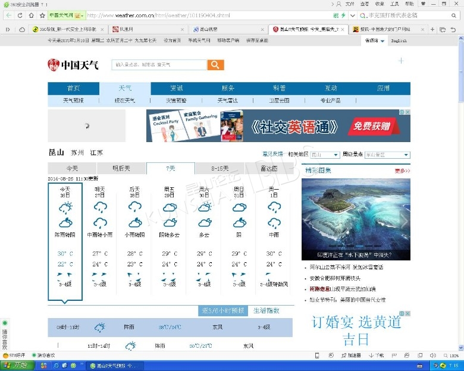
Task: Click the 更多>> link beside 精彩图集
Action: point(402,171)
